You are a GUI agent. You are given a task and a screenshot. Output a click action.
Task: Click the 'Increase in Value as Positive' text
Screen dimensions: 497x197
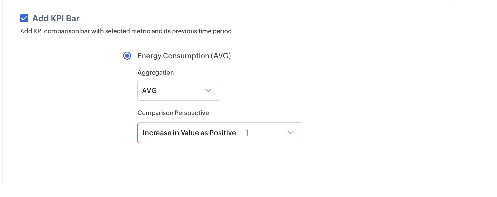coord(189,133)
